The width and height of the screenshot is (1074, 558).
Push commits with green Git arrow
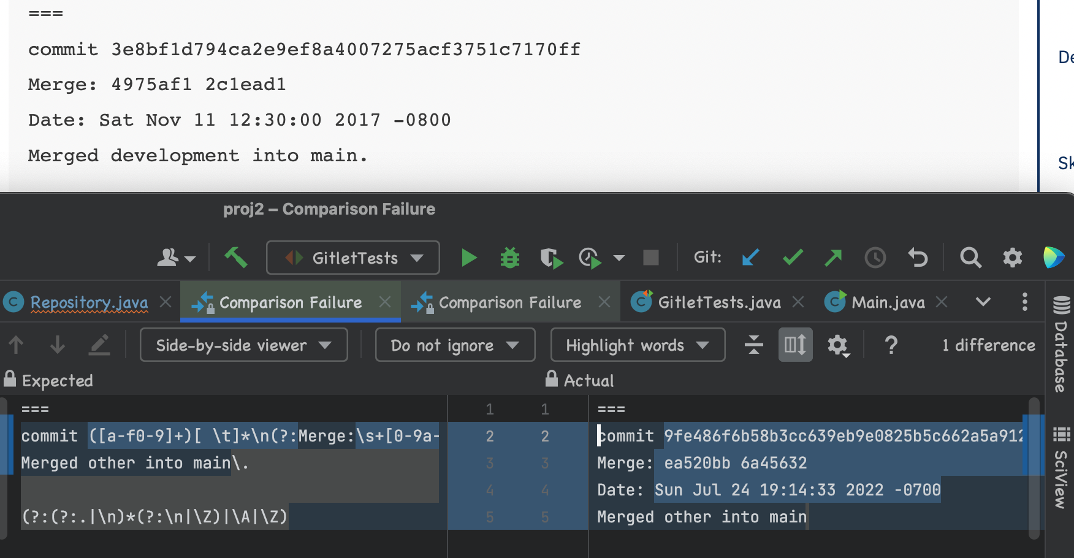pyautogui.click(x=833, y=258)
